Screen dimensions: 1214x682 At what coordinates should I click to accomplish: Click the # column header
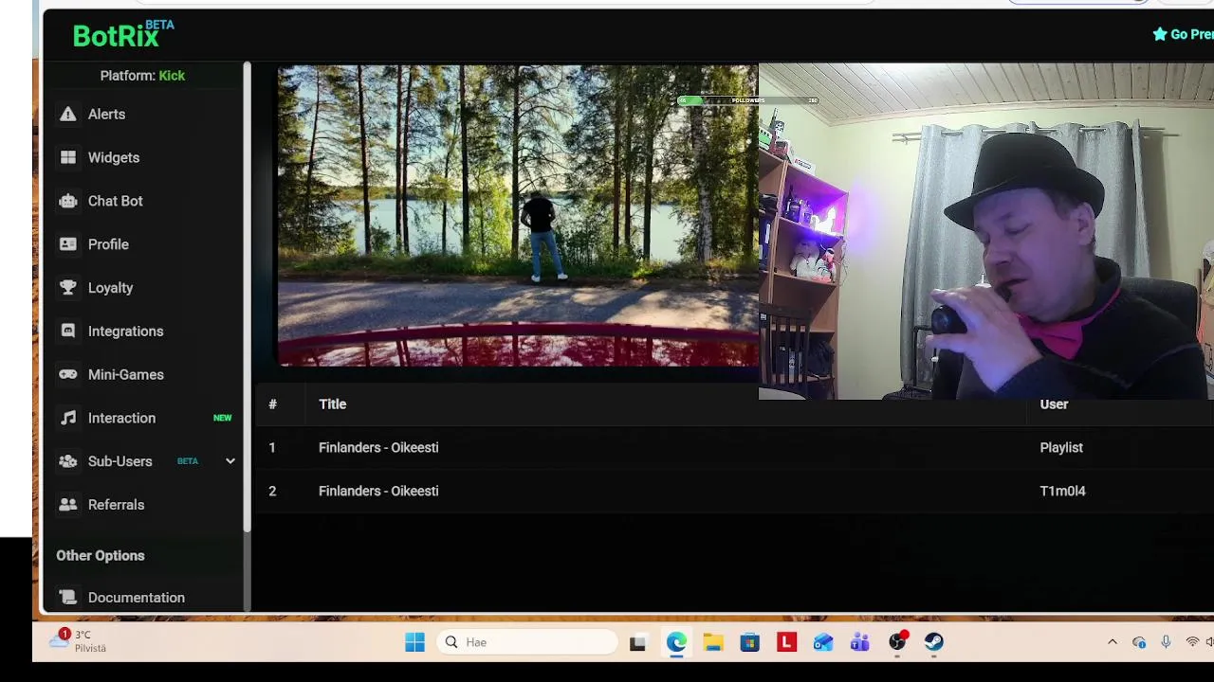point(272,404)
